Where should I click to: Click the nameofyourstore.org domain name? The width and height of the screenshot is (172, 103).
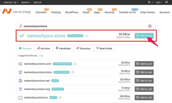coord(37,89)
